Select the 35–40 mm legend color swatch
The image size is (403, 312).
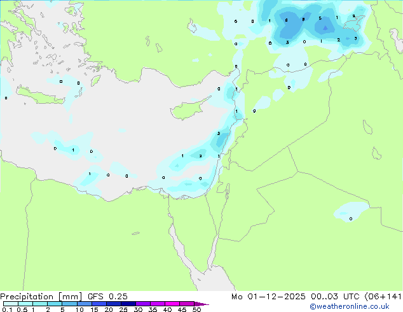click(x=158, y=304)
